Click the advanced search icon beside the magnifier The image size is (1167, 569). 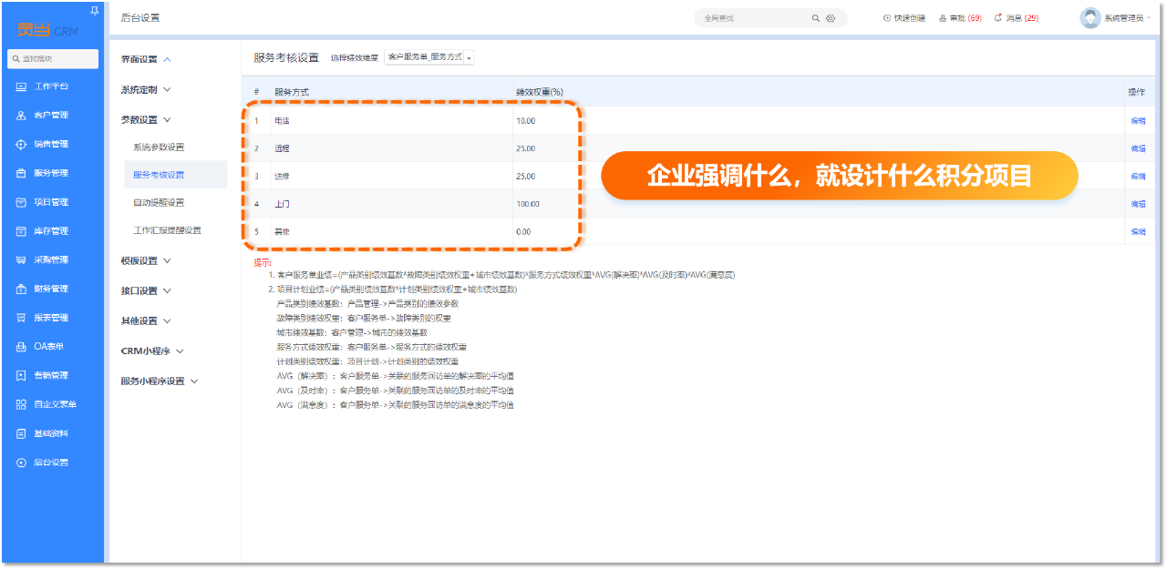(831, 18)
